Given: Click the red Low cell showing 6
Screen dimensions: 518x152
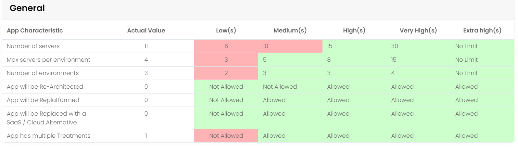Looking at the screenshot, I should tap(226, 46).
